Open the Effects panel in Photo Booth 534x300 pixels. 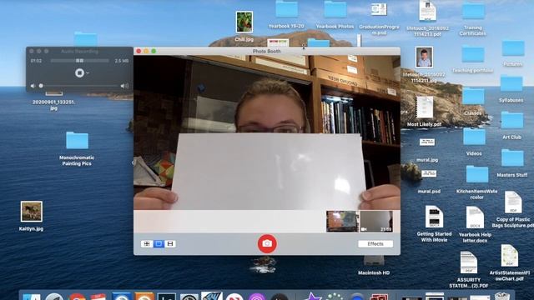click(375, 244)
